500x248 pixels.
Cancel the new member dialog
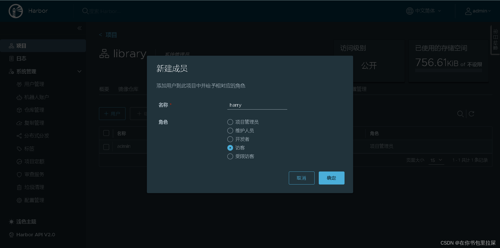301,178
